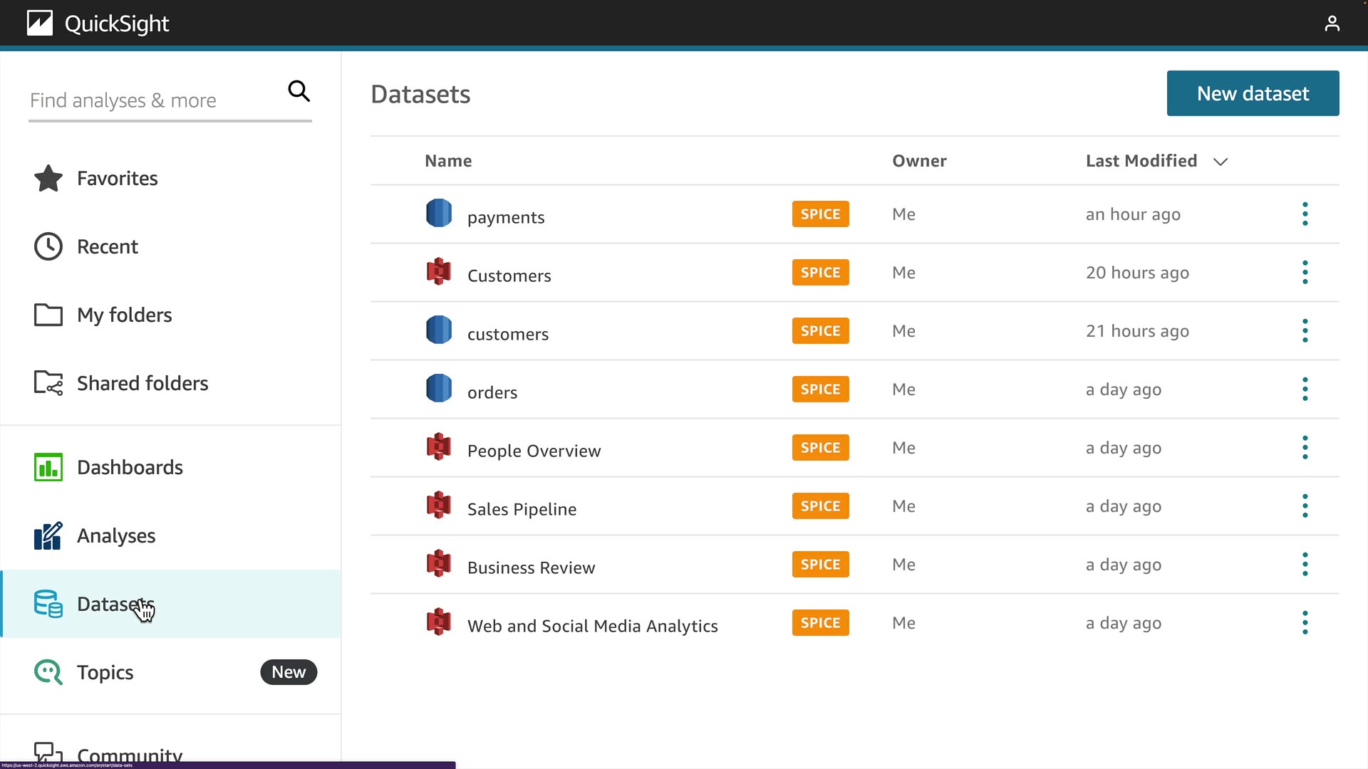Sort by Last Modified chevron

click(x=1221, y=162)
